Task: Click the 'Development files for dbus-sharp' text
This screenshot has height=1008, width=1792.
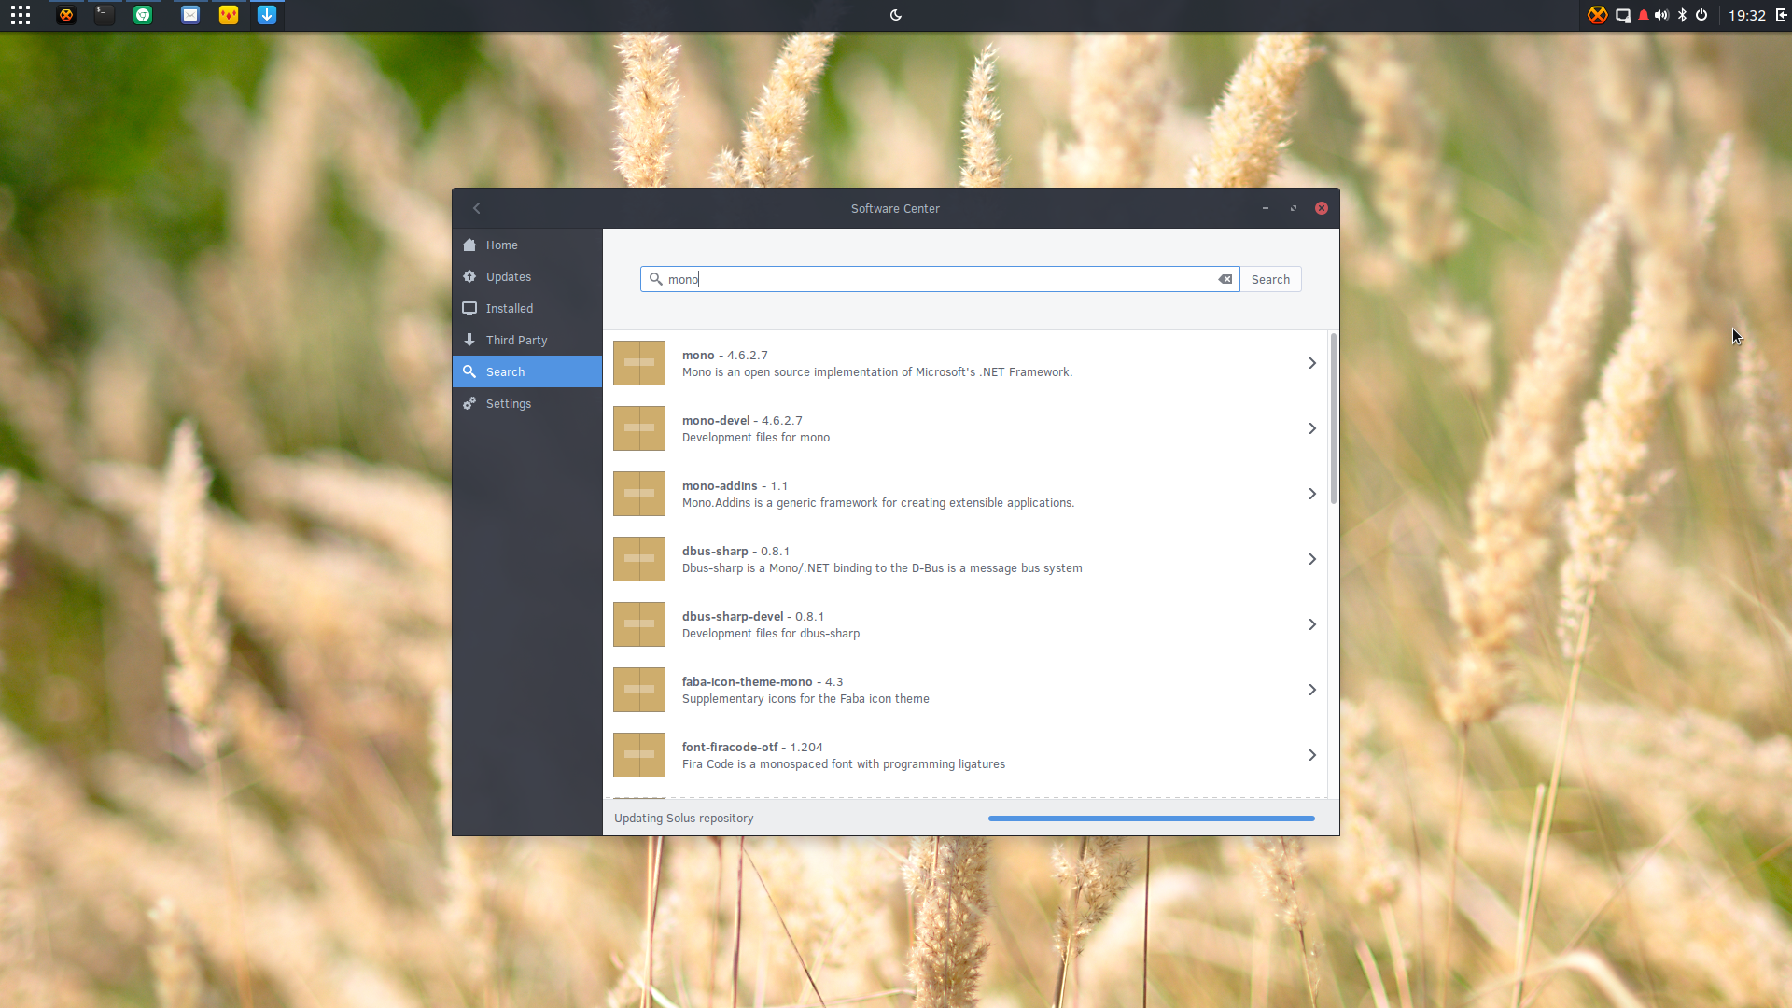Action: point(771,634)
